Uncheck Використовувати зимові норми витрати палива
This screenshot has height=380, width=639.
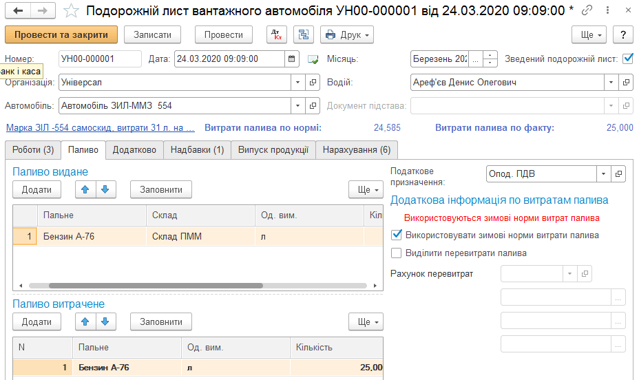point(396,235)
